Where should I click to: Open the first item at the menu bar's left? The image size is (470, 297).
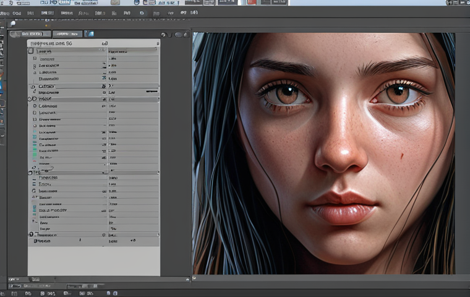point(5,13)
